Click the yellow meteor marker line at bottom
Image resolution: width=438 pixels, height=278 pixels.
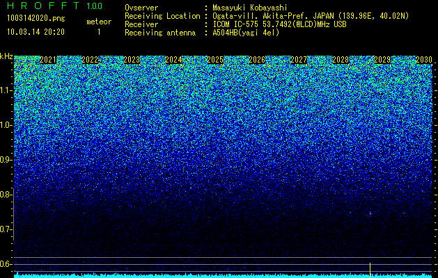pyautogui.click(x=370, y=270)
